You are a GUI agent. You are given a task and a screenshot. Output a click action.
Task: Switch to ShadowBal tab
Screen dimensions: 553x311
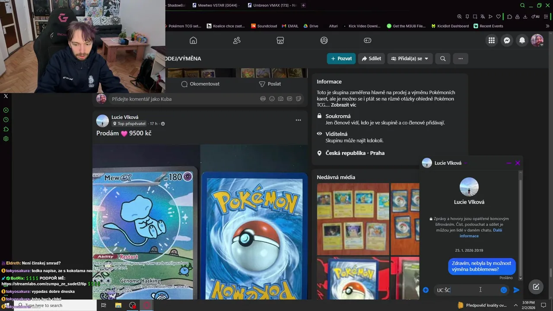tap(176, 5)
